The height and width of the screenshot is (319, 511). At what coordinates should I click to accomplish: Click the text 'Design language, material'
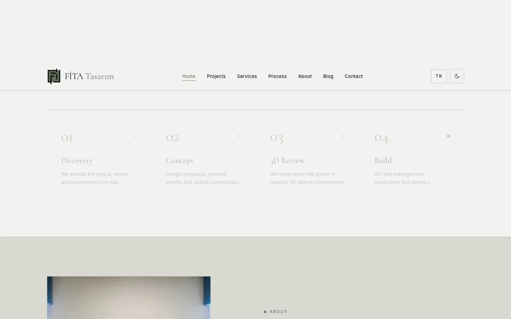point(196,174)
